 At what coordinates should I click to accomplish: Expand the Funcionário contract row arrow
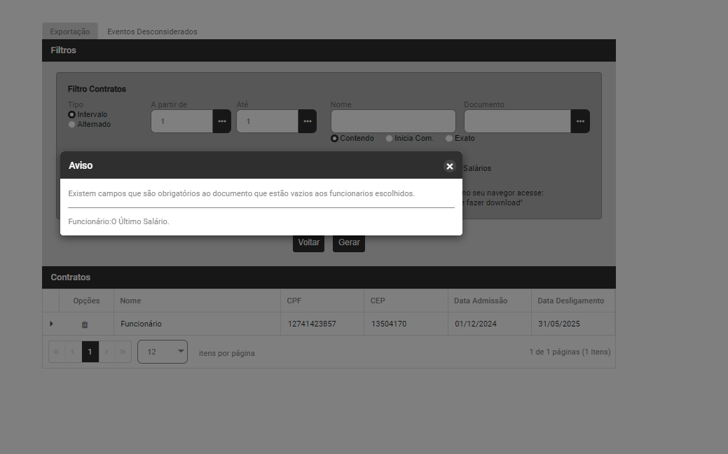pos(51,324)
